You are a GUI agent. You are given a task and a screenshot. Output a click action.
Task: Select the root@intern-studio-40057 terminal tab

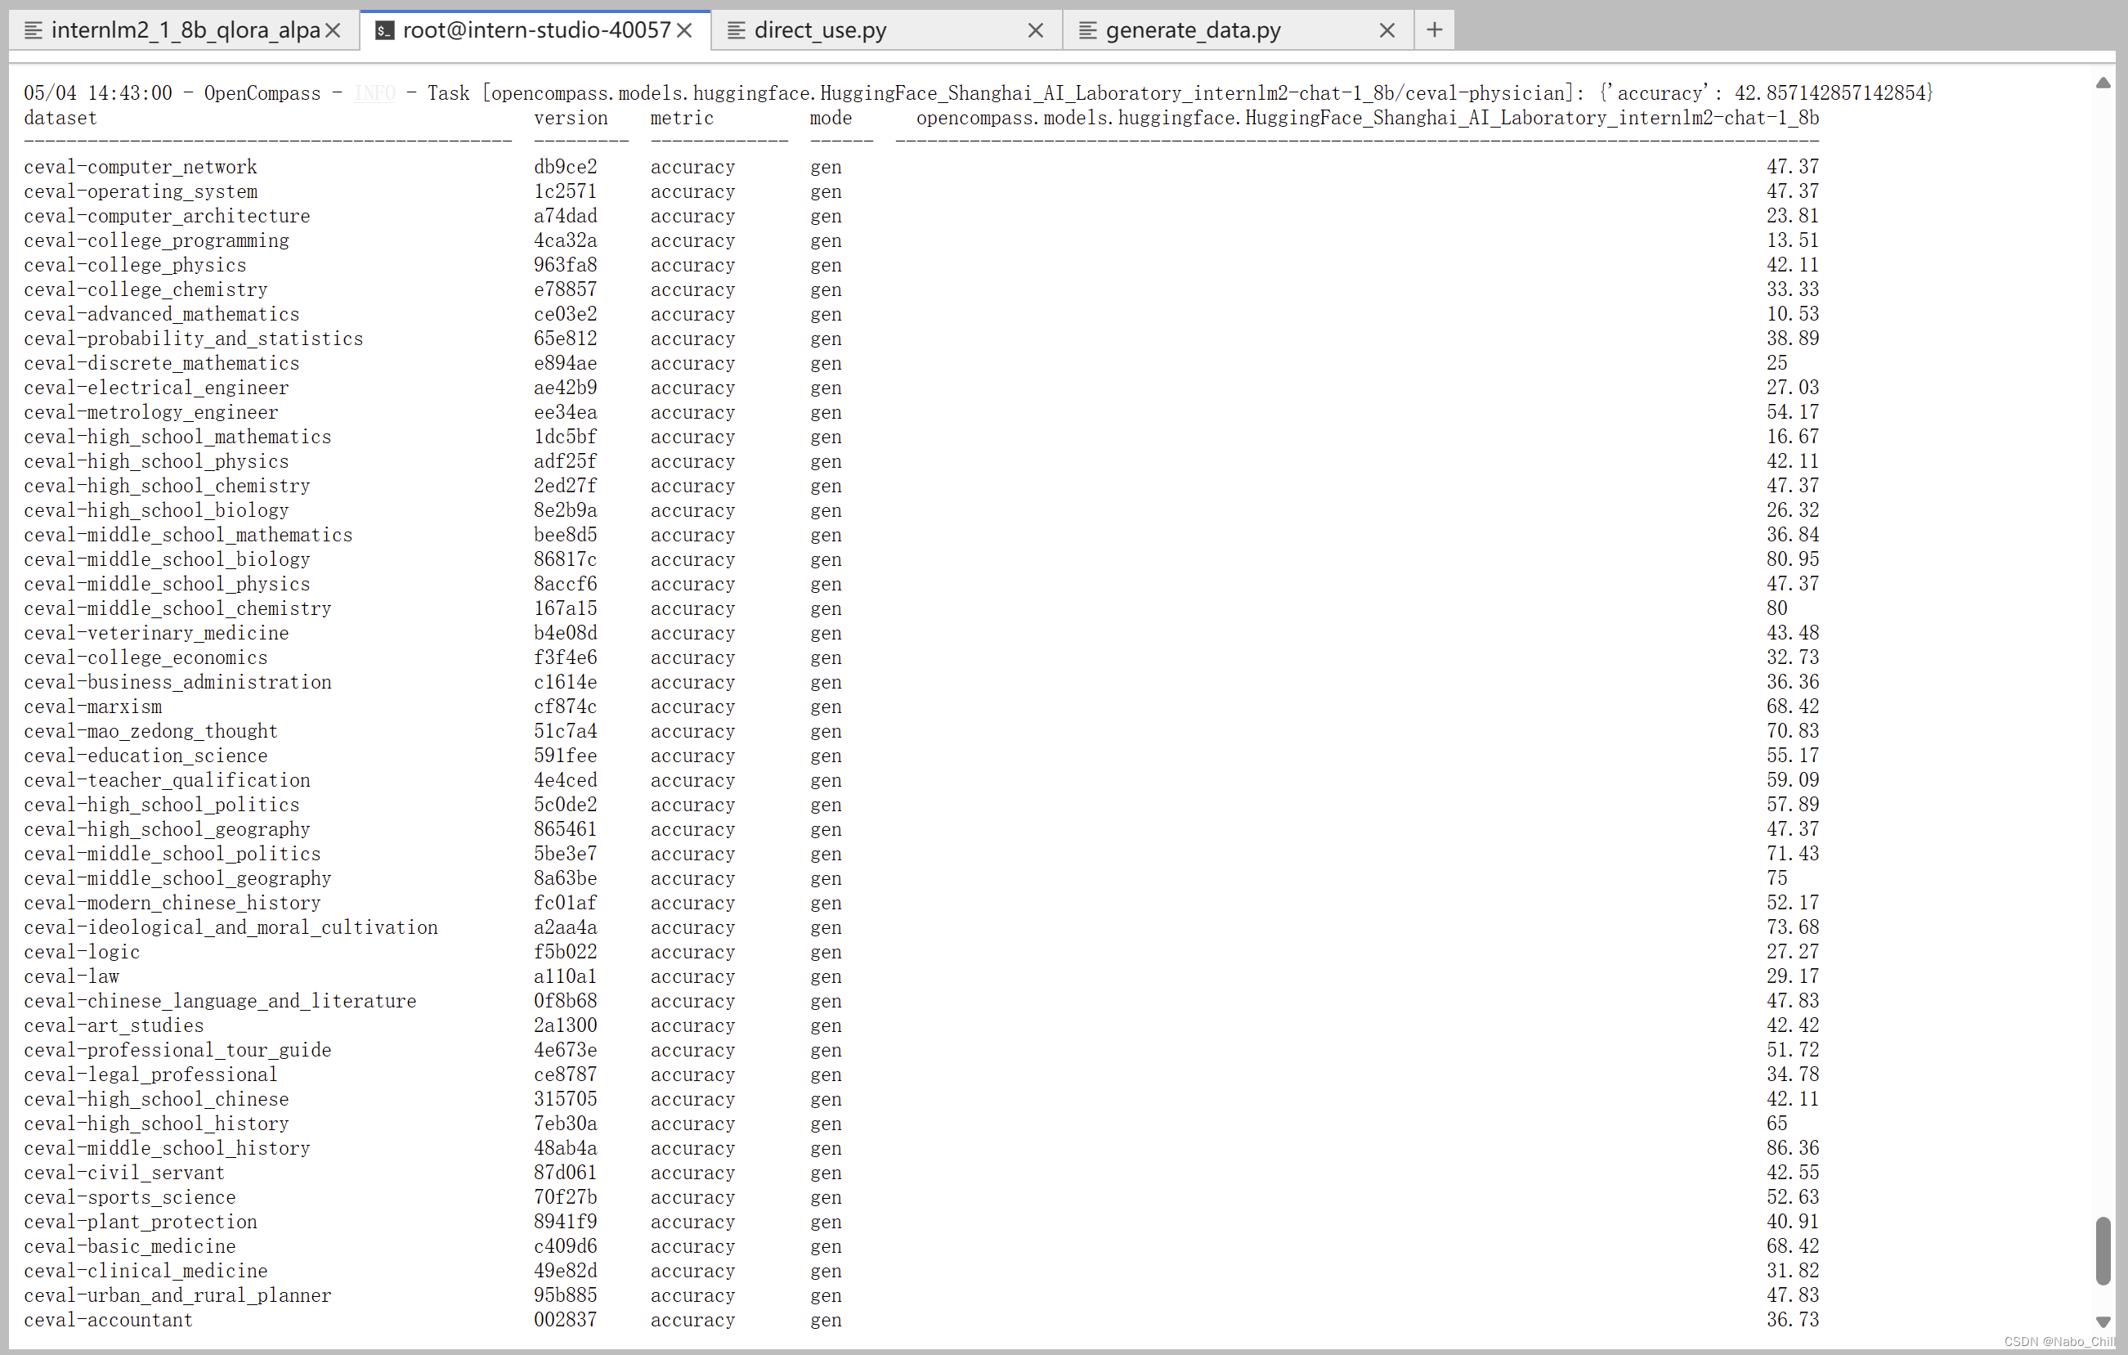[535, 30]
